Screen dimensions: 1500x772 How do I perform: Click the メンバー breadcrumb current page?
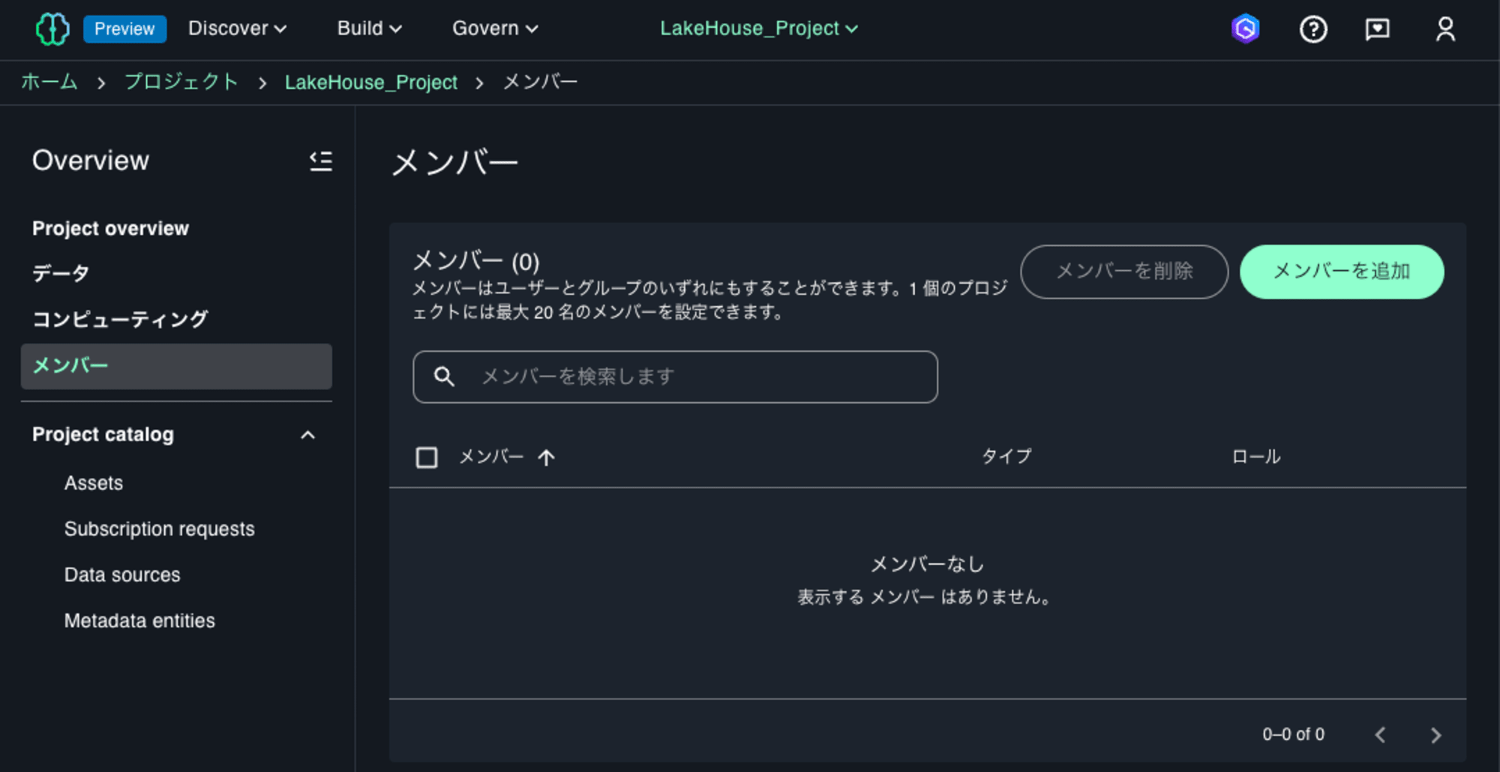click(540, 82)
